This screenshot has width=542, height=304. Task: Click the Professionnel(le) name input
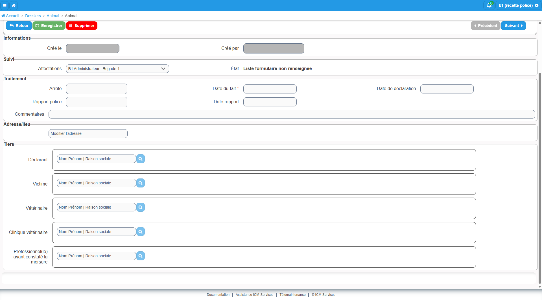97,256
